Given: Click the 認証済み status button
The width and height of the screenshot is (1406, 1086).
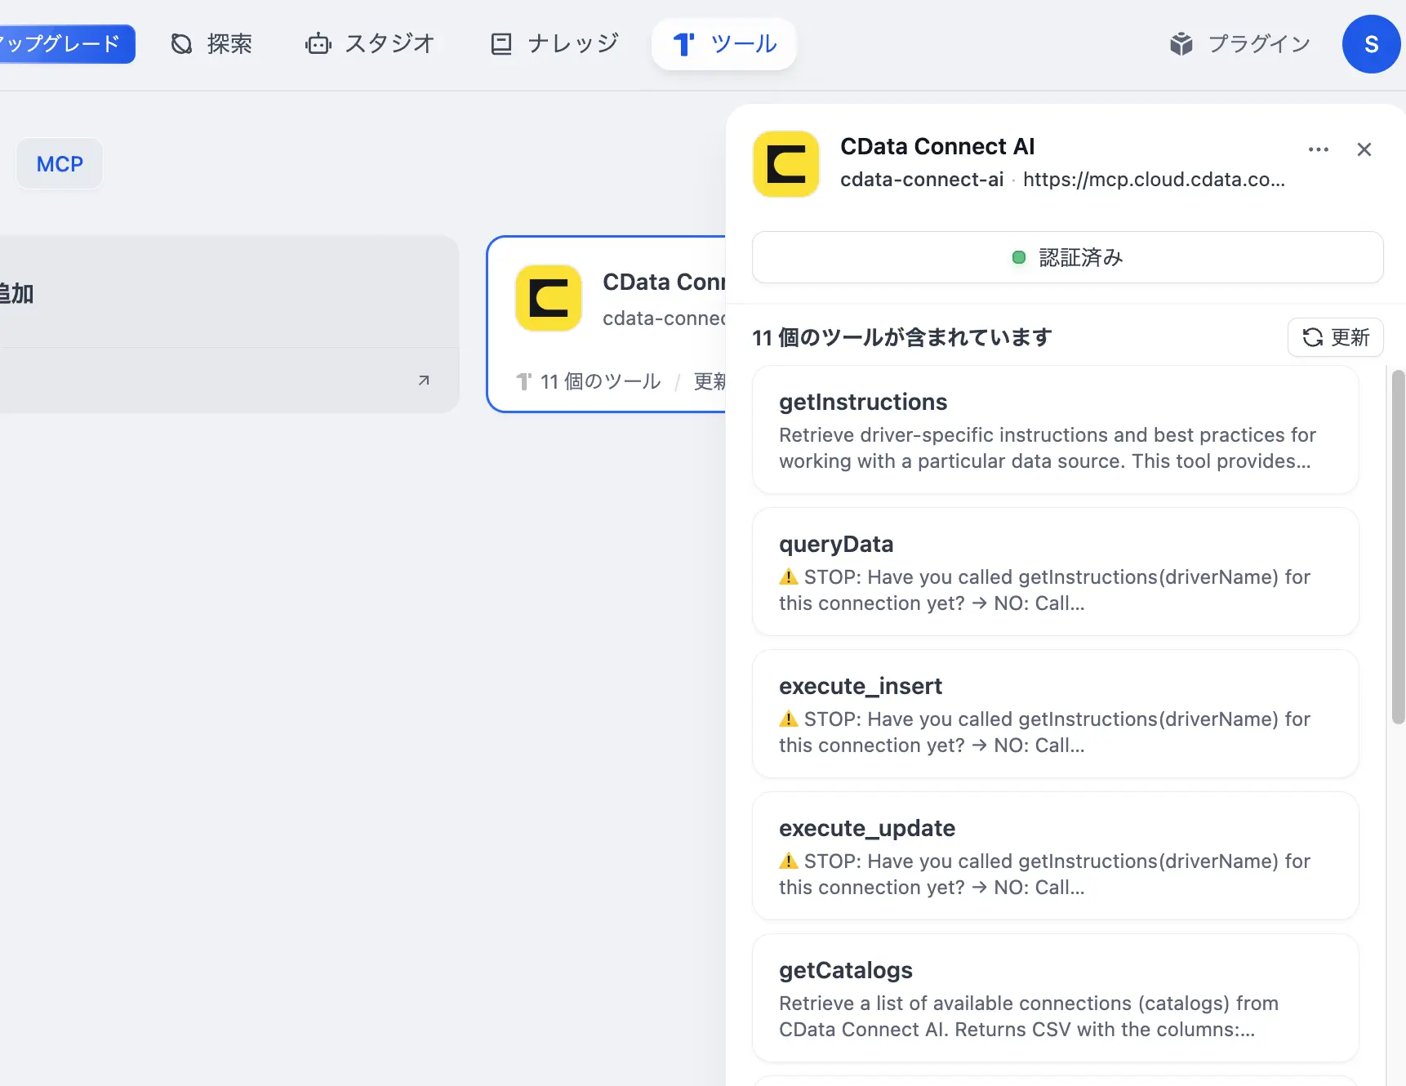Looking at the screenshot, I should (1067, 257).
